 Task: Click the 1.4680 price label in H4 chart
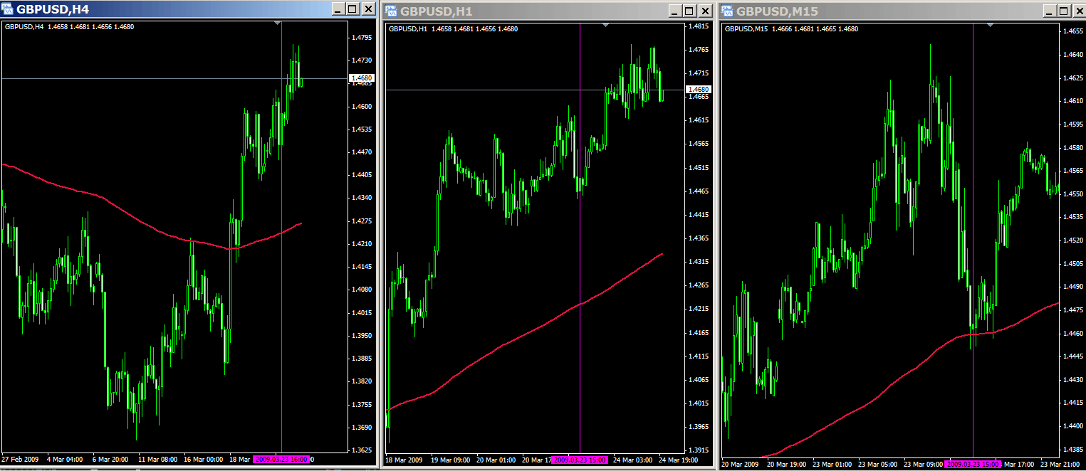point(361,78)
